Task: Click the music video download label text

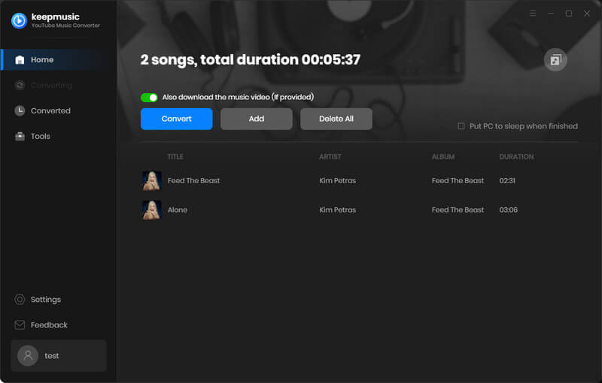Action: pyautogui.click(x=238, y=98)
